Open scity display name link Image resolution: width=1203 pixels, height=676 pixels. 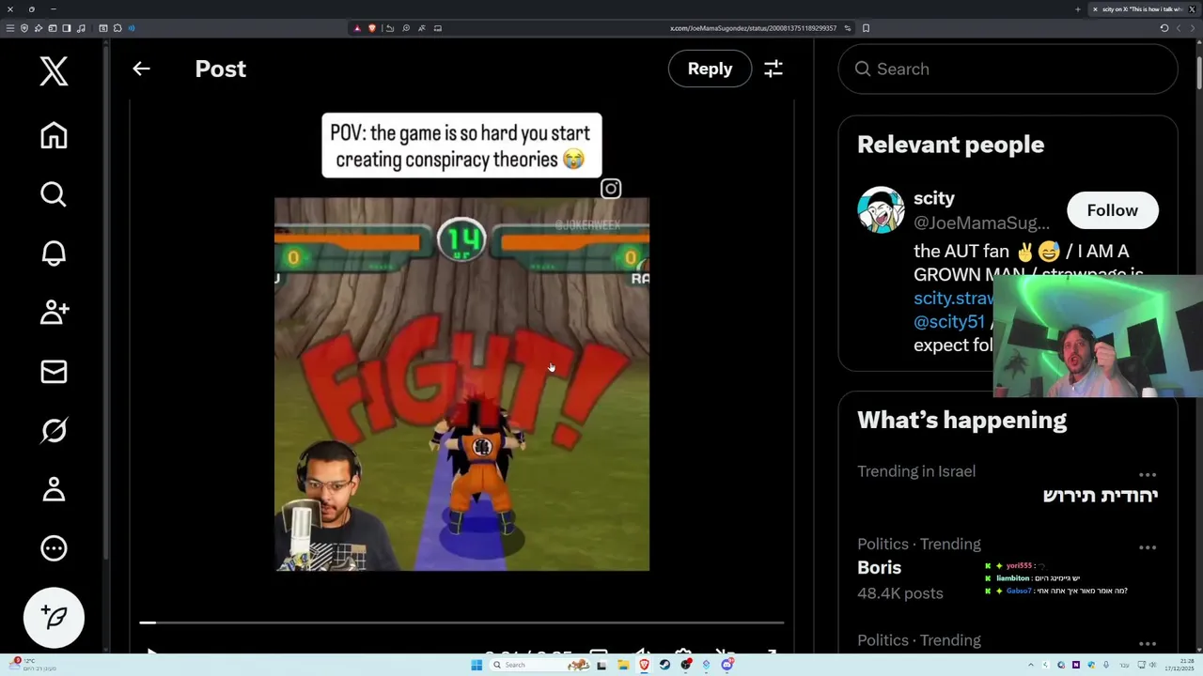(934, 198)
